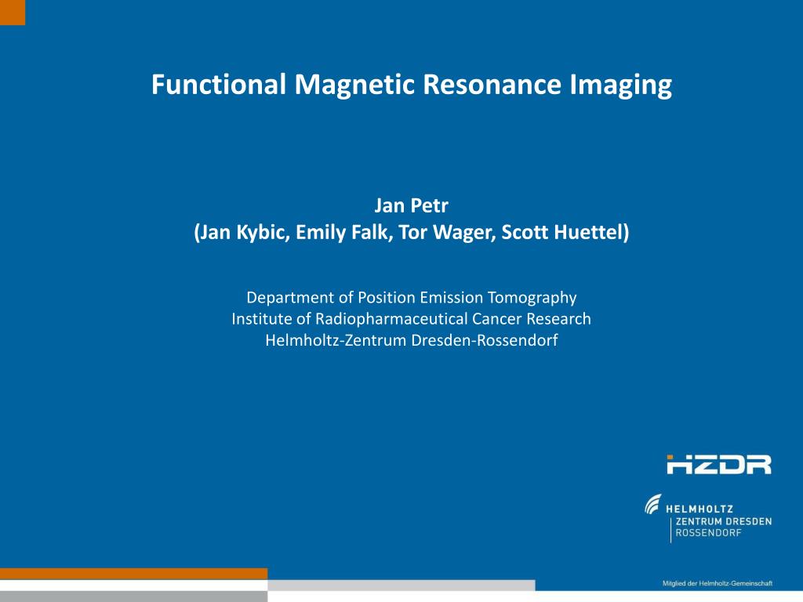Screen dimensions: 803x602
Task: Click the HZDR logo
Action: [x=718, y=464]
